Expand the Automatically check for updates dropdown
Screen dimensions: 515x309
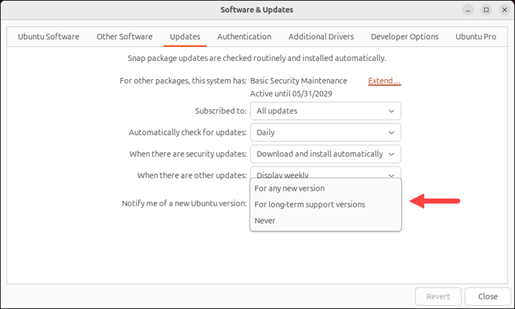point(326,132)
